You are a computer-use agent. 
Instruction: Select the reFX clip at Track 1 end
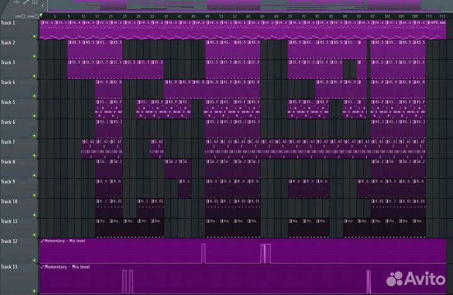pos(437,23)
